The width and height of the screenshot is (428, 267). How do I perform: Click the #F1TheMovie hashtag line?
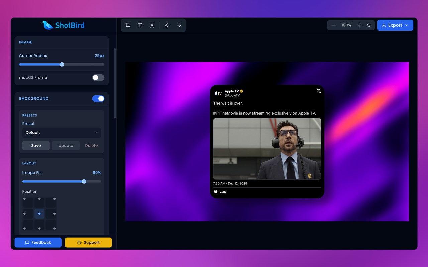tap(264, 113)
